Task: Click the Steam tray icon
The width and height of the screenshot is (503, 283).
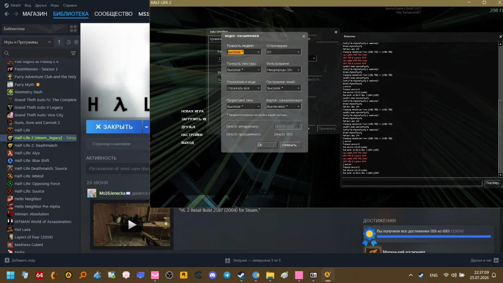Action: [x=421, y=275]
